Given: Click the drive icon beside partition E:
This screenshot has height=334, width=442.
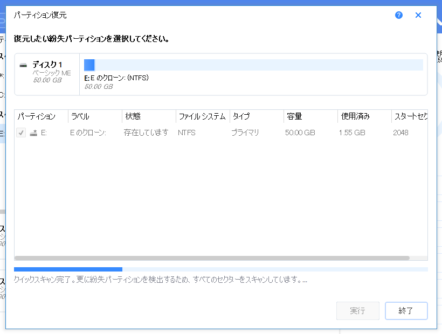Looking at the screenshot, I should [32, 132].
